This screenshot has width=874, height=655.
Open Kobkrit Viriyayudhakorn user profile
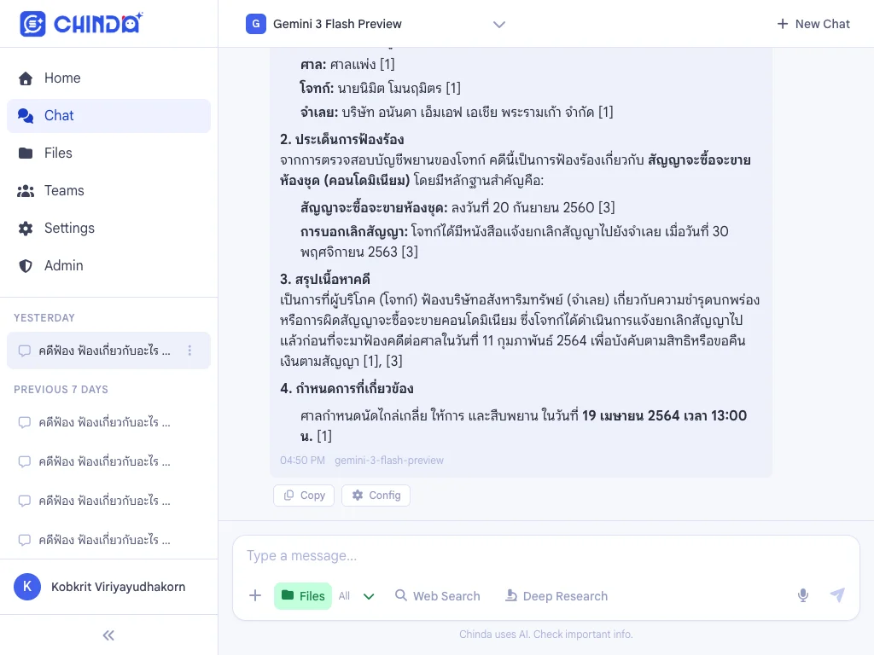click(x=108, y=587)
